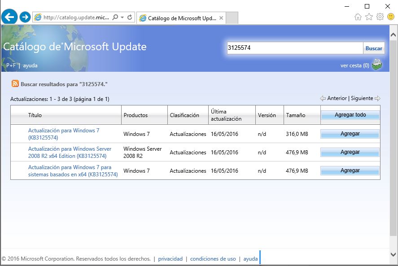
Task: Open the address bar dropdown arrow
Action: tap(122, 17)
